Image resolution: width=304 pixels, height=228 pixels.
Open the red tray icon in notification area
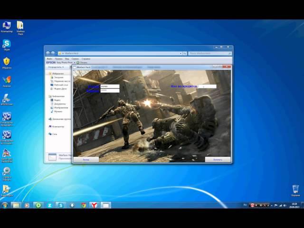(x=252, y=205)
